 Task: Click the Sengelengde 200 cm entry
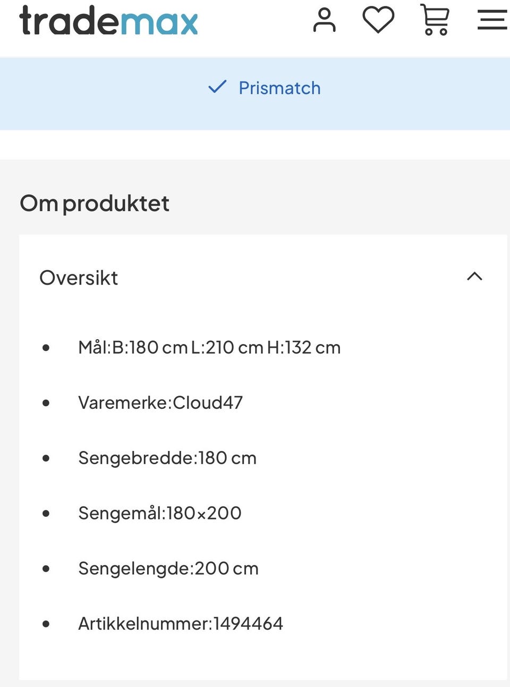(x=168, y=568)
